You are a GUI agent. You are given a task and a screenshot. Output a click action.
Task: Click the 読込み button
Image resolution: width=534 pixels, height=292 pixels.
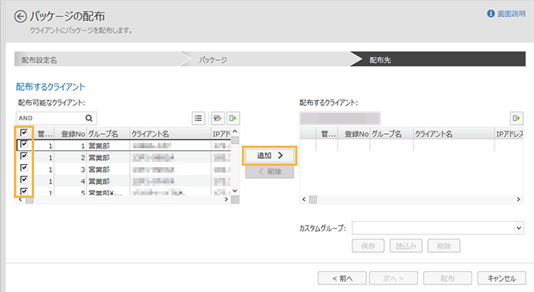pos(406,247)
